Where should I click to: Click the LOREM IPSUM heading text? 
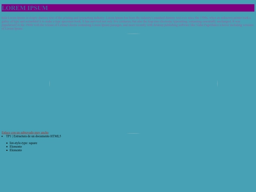click(25, 8)
